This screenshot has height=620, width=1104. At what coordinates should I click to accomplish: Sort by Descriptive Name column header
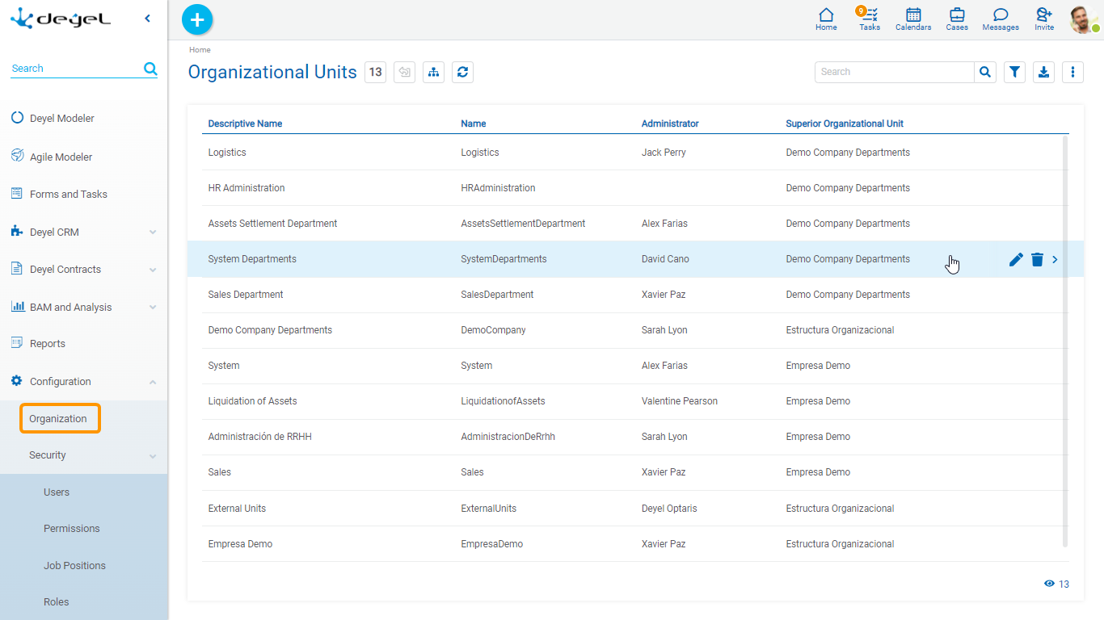tap(245, 124)
